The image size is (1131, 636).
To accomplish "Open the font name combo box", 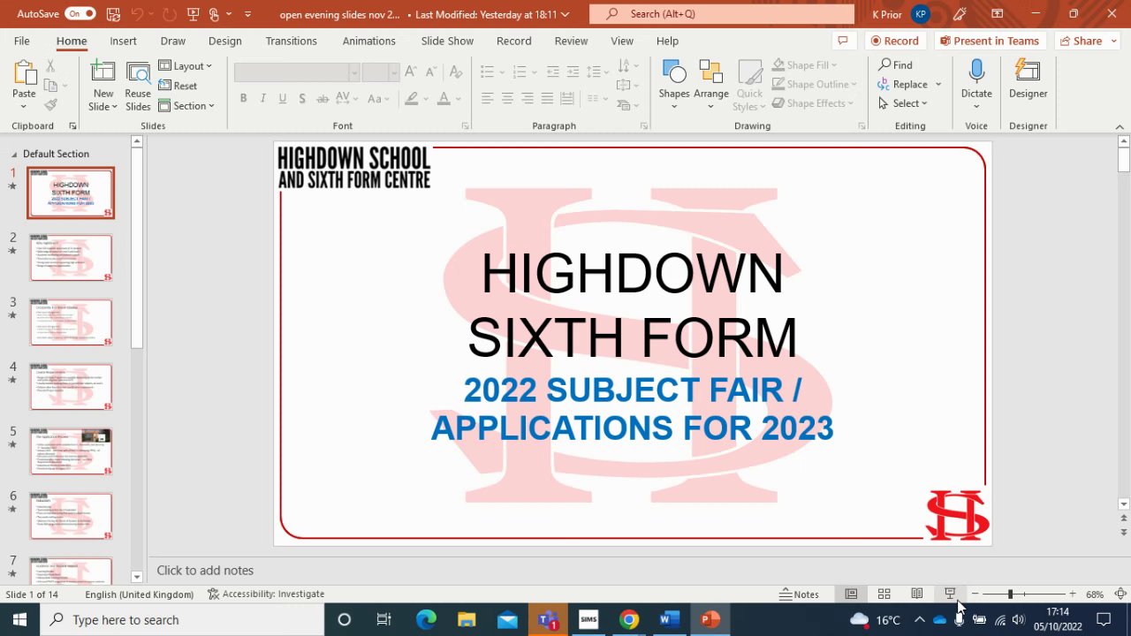I will (x=296, y=72).
